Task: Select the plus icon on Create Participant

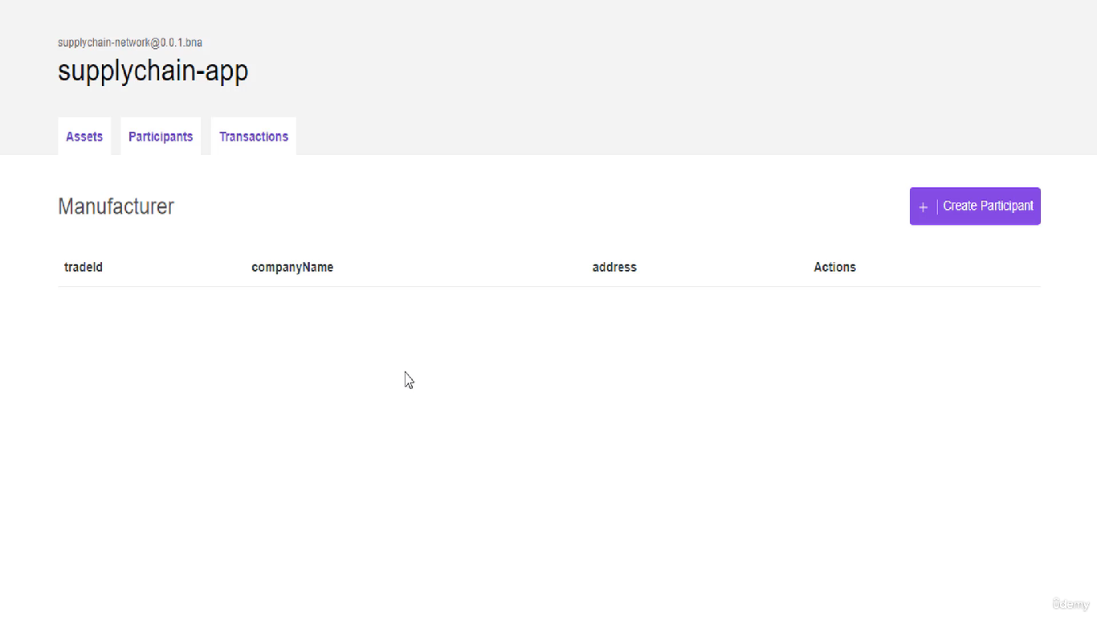Action: pos(923,206)
